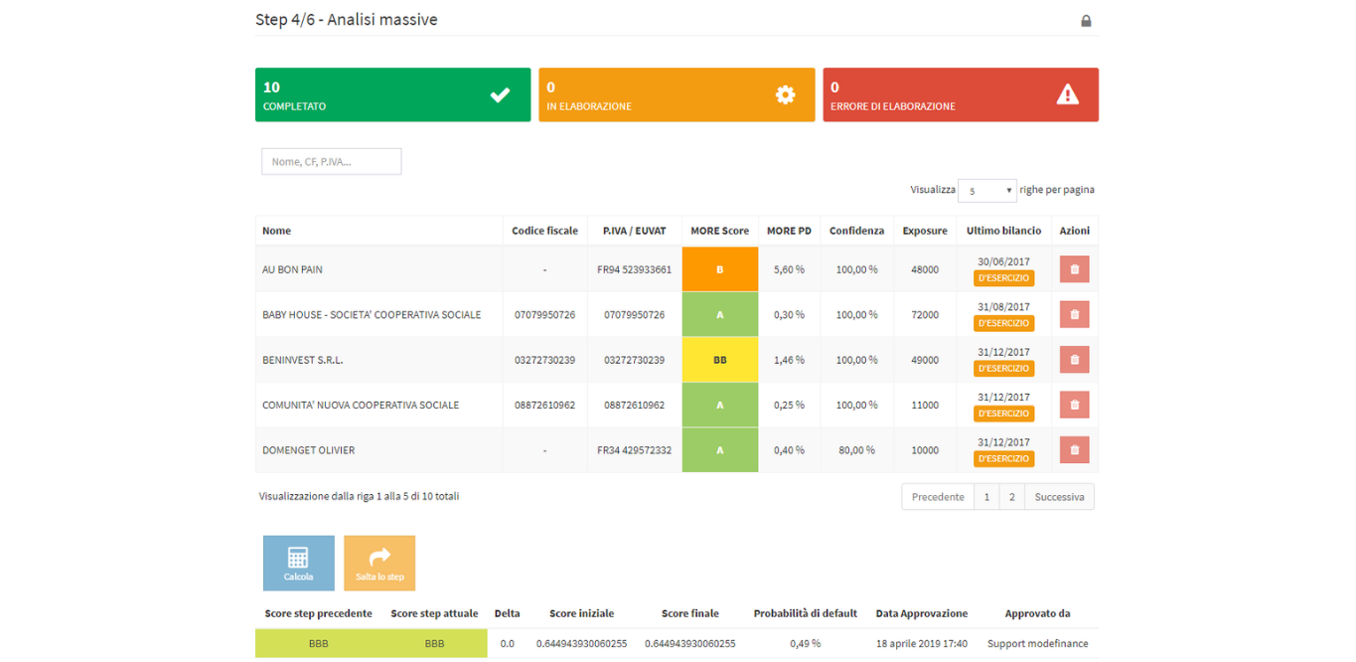1356x662 pixels.
Task: Sort table by Codice fiscale column
Action: pos(544,231)
